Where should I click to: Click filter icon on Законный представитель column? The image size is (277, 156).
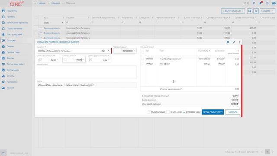click(119, 18)
